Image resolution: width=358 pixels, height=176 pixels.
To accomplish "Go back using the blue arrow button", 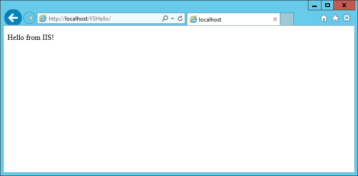I will (13, 18).
